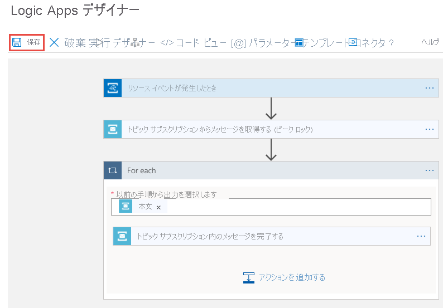Screen dimensions: 443x308
Task: Open the ellipsis menu on the リソース イベント trigger
Action: [430, 89]
